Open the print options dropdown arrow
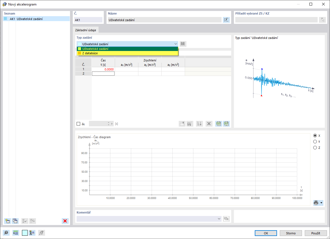Viewport: 330px width, 239px height. [321, 203]
